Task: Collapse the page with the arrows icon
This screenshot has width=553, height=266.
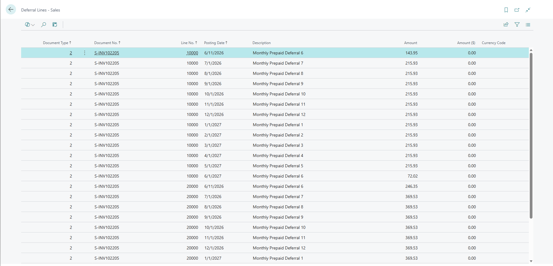Action: point(528,10)
